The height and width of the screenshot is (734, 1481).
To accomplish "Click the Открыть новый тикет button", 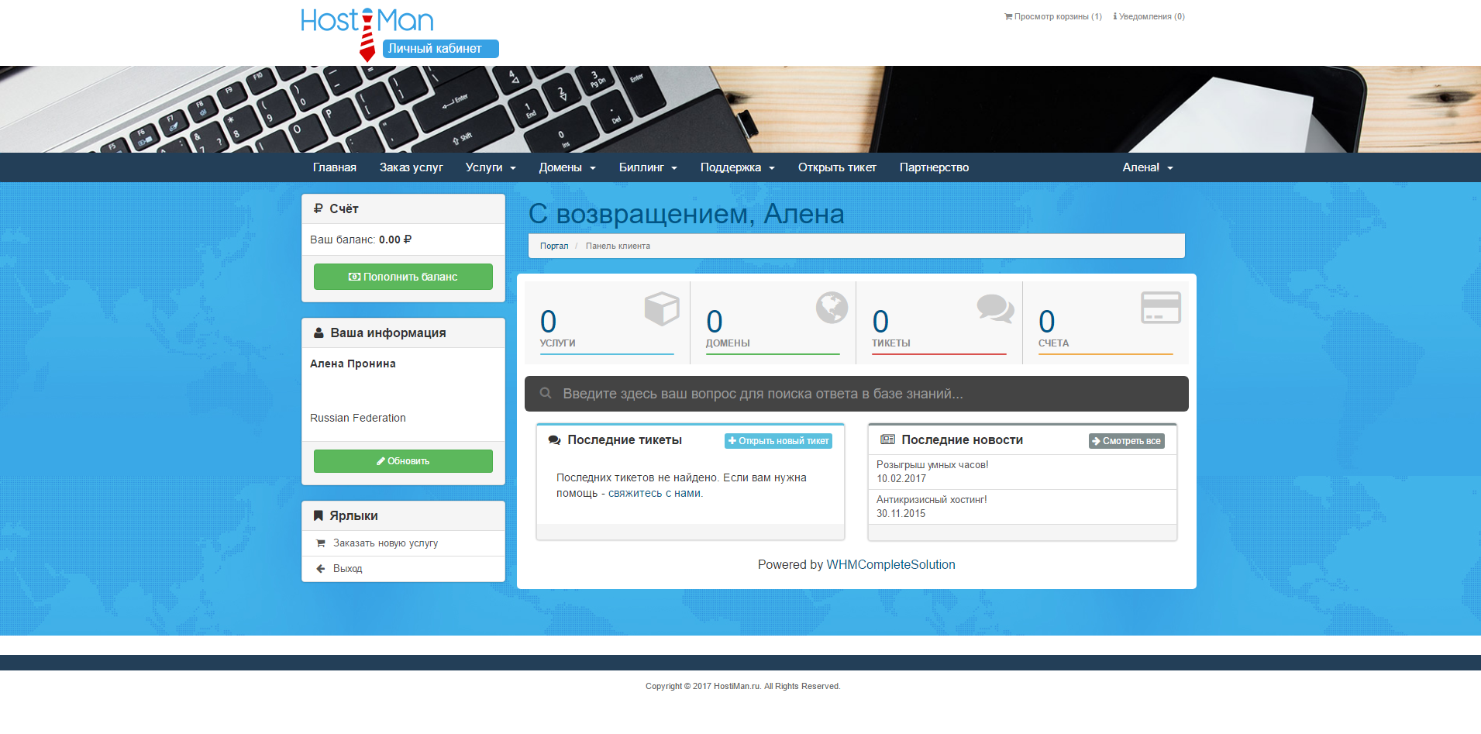I will [x=778, y=441].
